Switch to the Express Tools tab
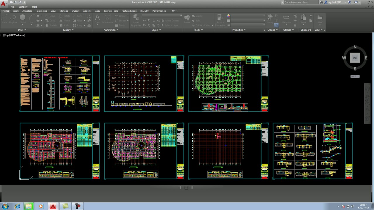This screenshot has width=374, height=210. pos(111,11)
